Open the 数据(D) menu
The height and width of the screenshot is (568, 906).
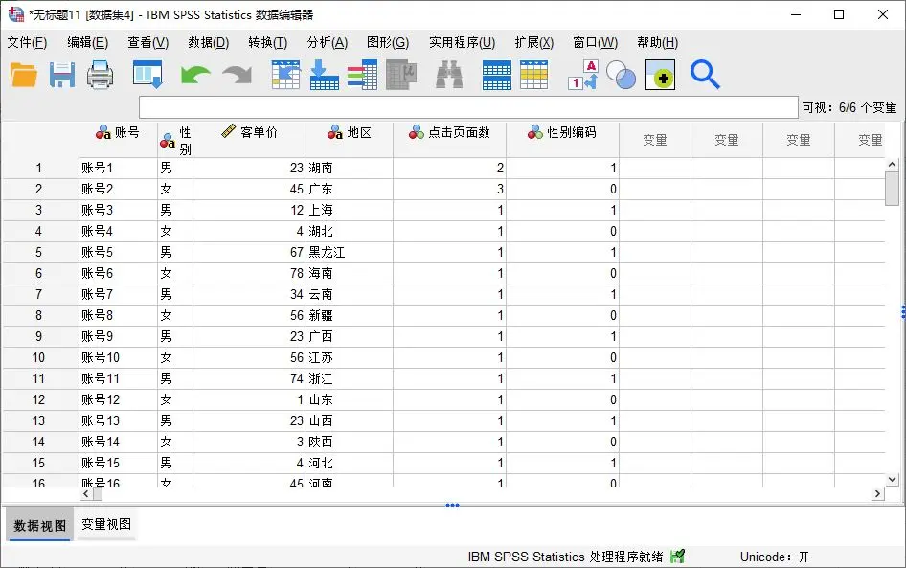click(x=209, y=43)
